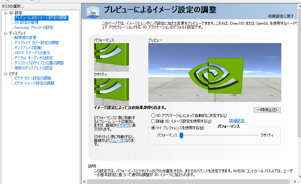Click the 一時停止(P) button
The height and width of the screenshot is (184, 301).
coord(267,110)
